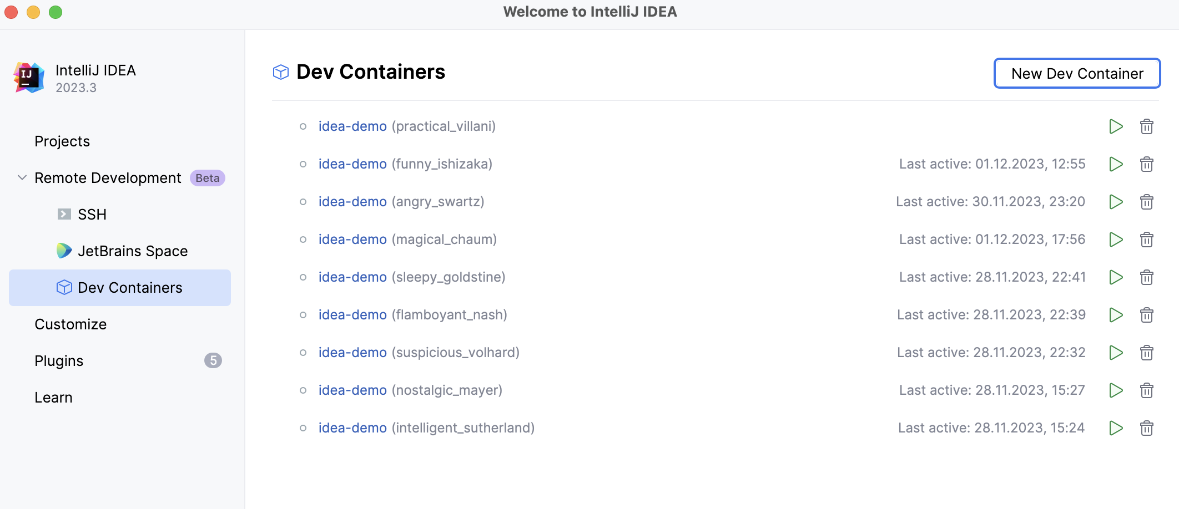Click text 'Last active: 01.12.2023, 17:56'
1179x509 pixels.
point(992,240)
